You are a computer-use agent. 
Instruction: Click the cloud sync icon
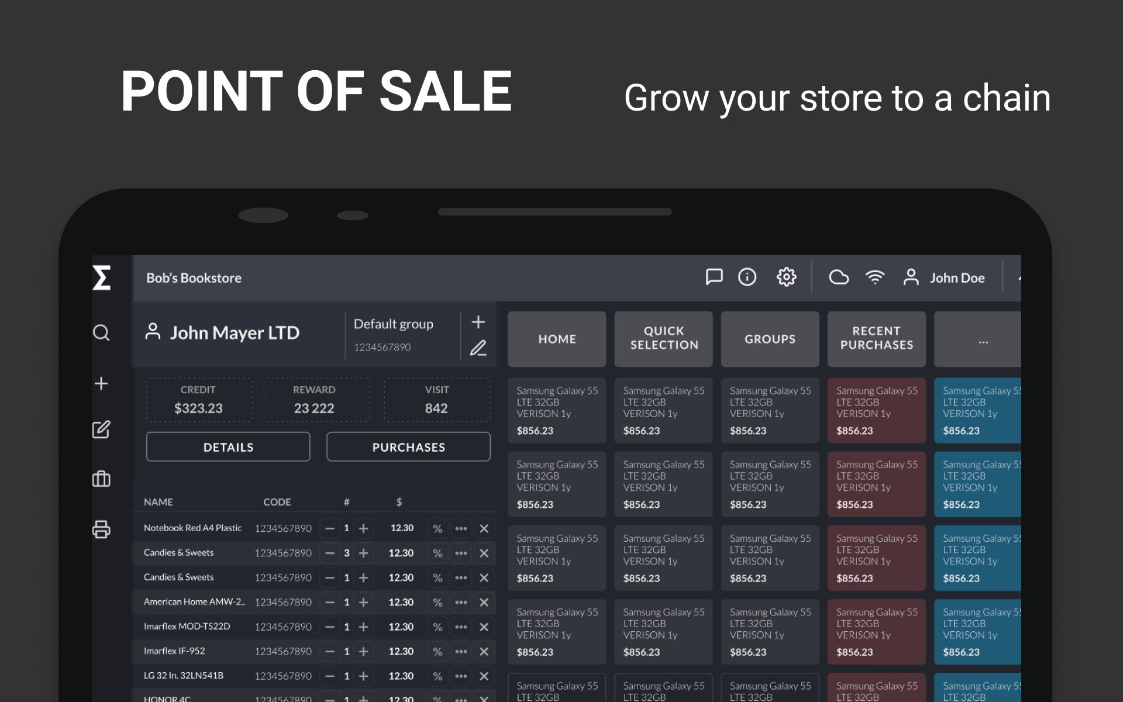click(x=839, y=277)
